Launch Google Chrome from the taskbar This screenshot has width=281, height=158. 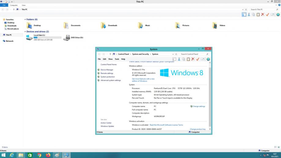pos(39,155)
